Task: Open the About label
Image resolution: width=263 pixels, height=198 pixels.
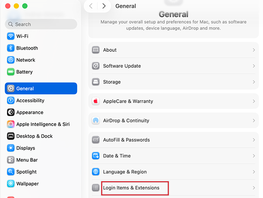Action: click(x=110, y=50)
